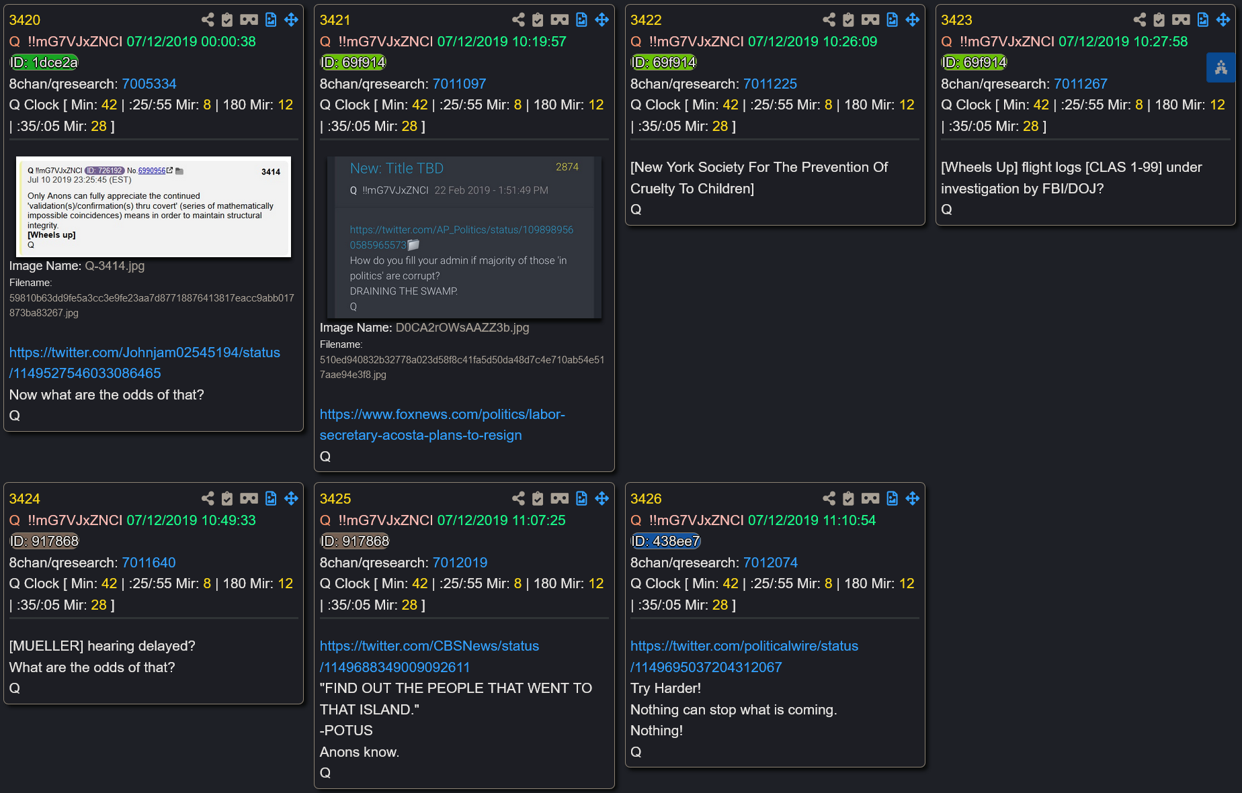1242x793 pixels.
Task: Click the image file icon on post 3423
Action: 1202,20
